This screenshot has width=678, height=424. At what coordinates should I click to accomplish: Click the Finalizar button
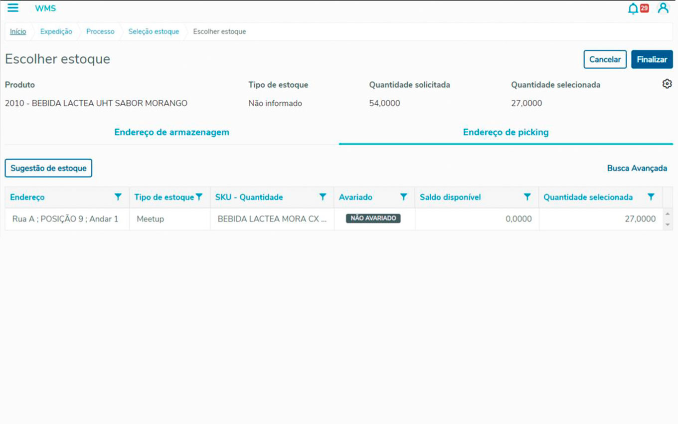pyautogui.click(x=652, y=59)
